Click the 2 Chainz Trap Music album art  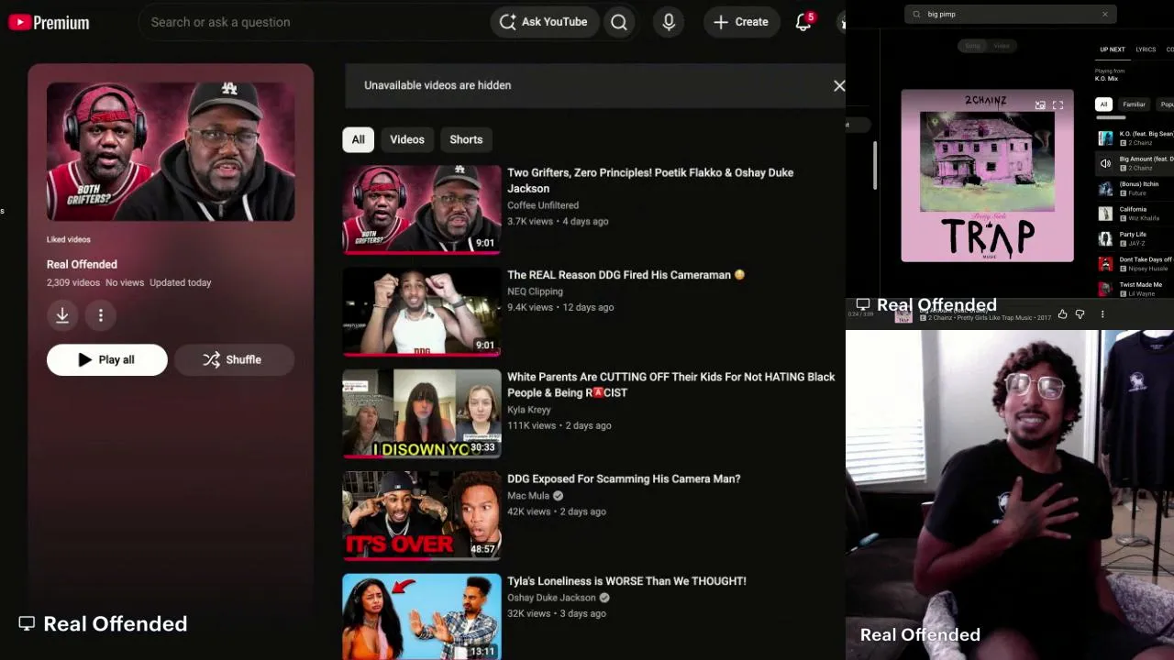tap(987, 176)
